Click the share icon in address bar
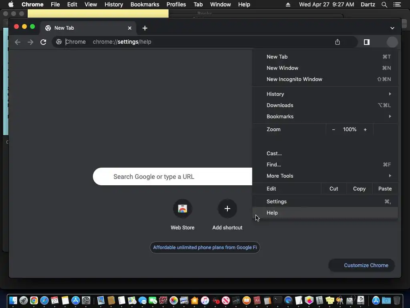 coord(337,42)
